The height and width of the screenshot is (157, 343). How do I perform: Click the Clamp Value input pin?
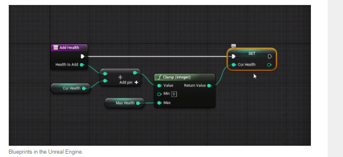tap(160, 85)
